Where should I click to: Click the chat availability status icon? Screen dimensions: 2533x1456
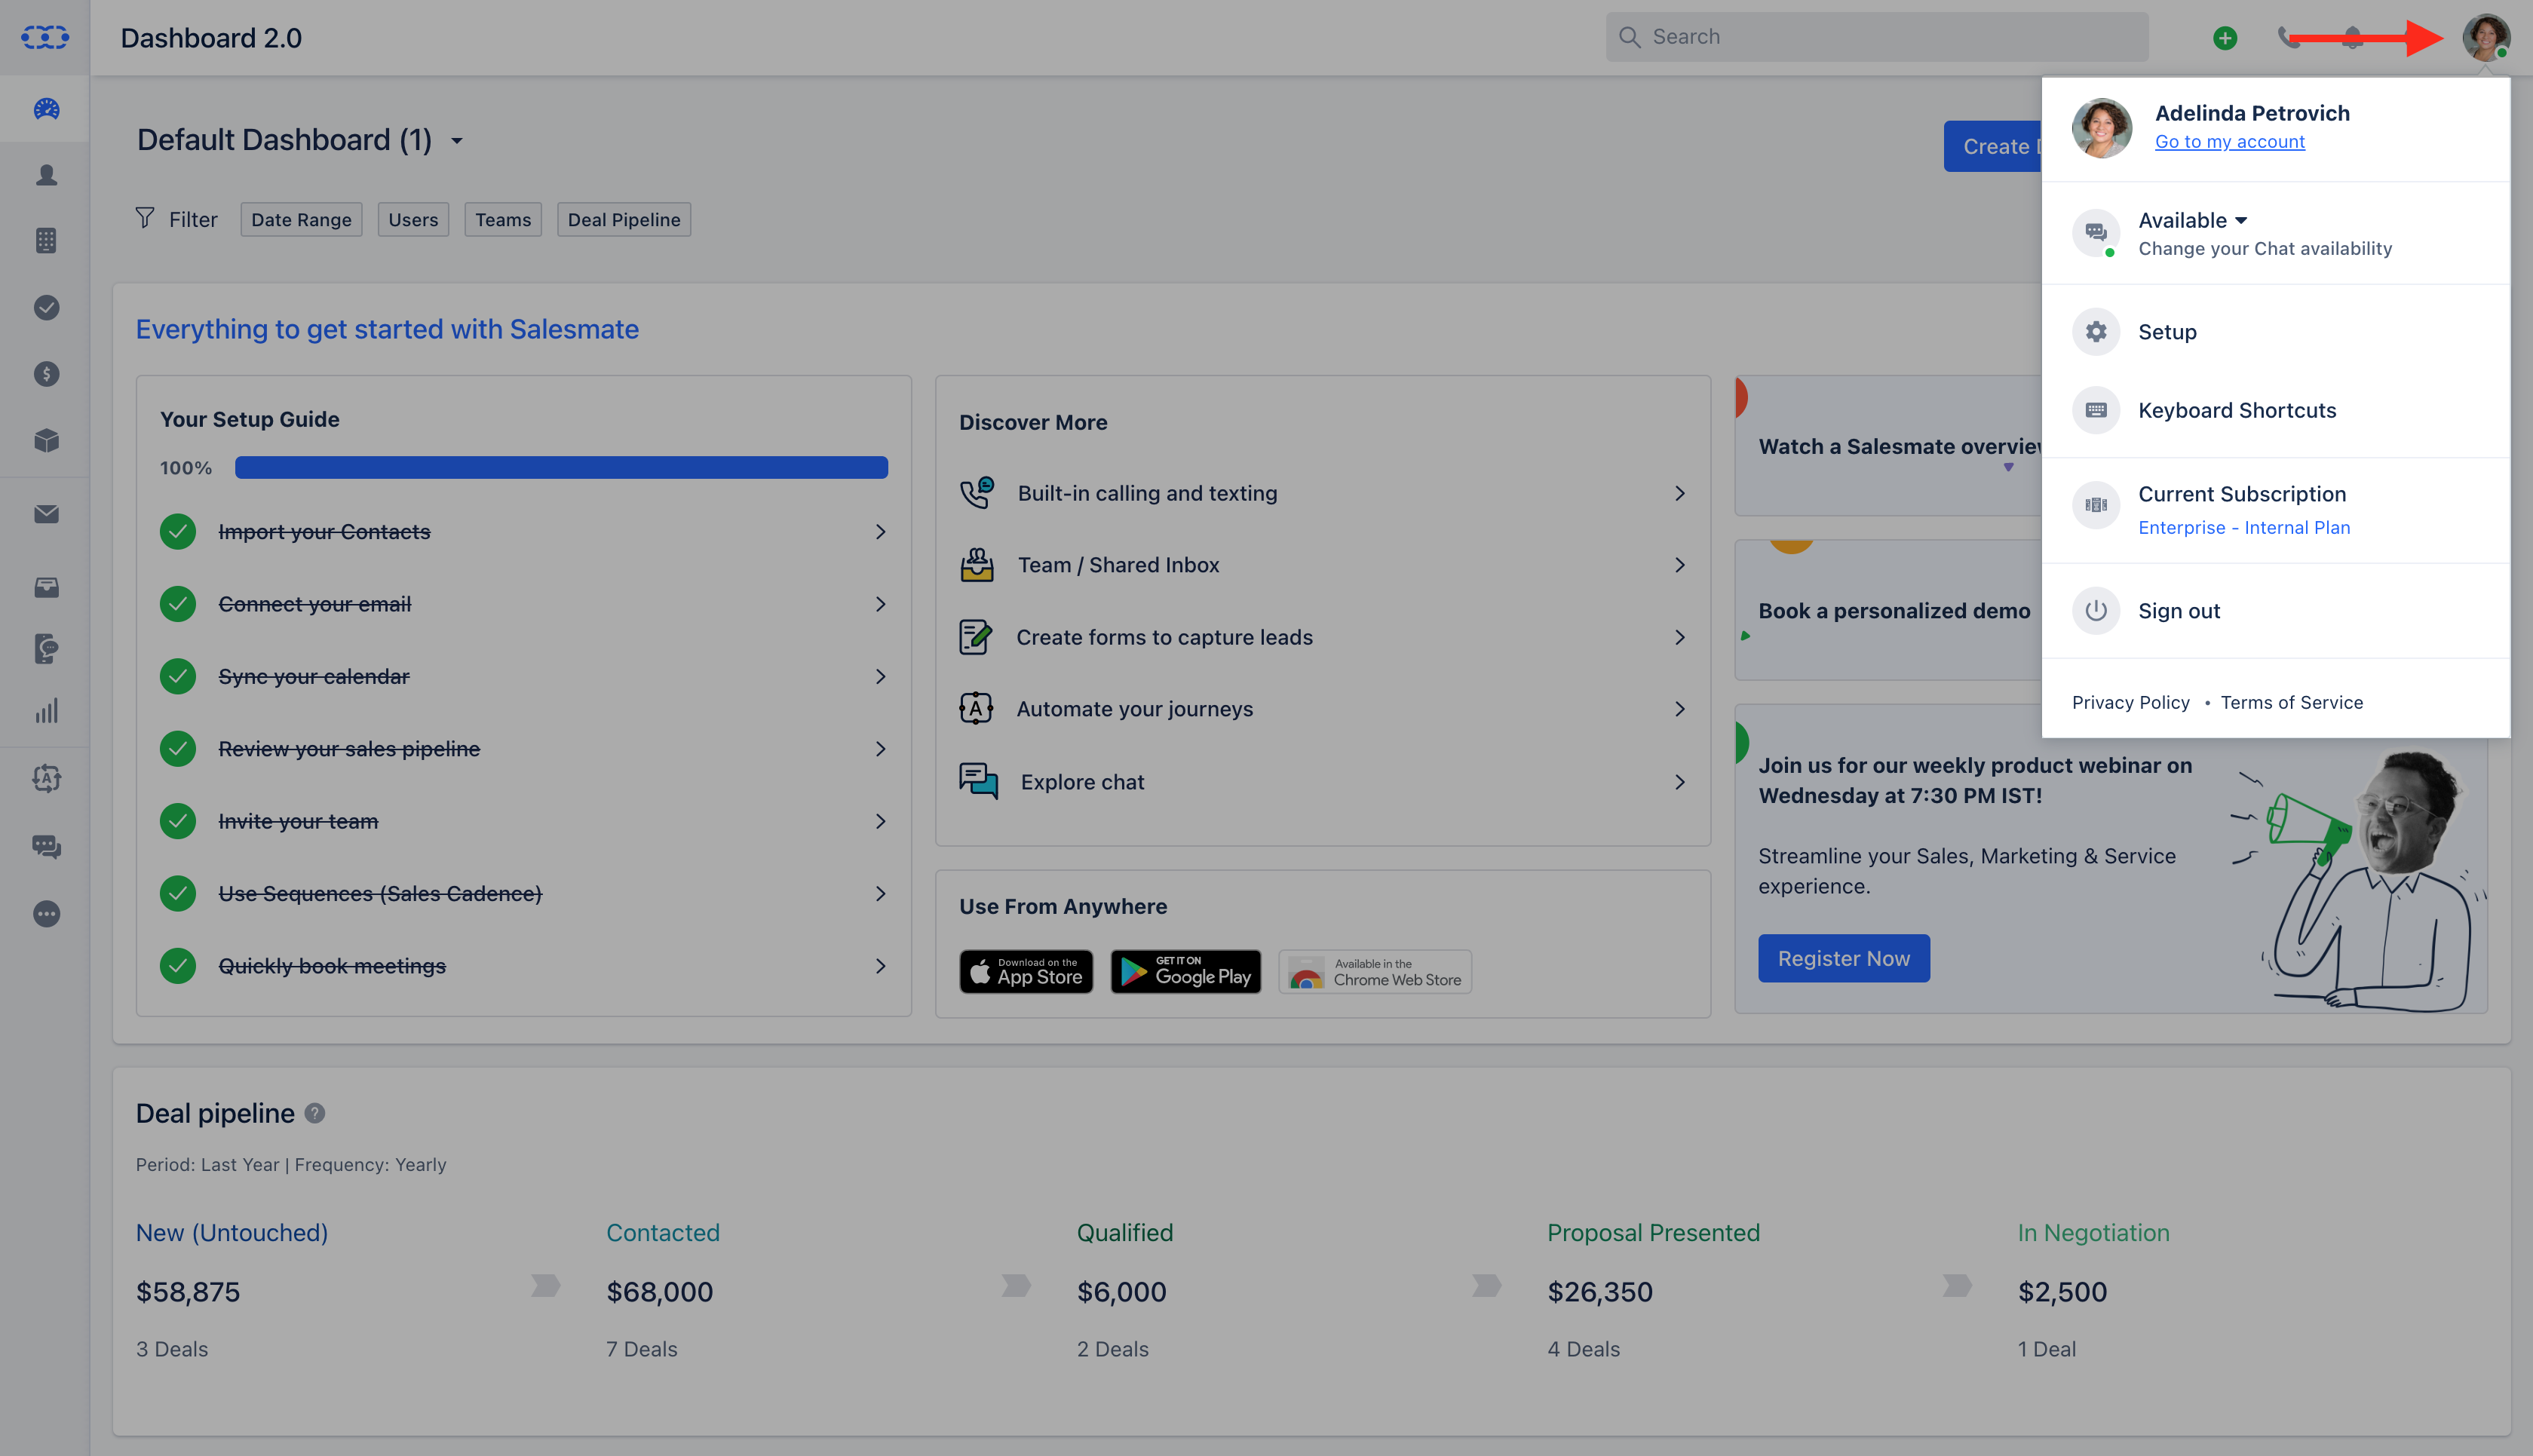(2096, 233)
